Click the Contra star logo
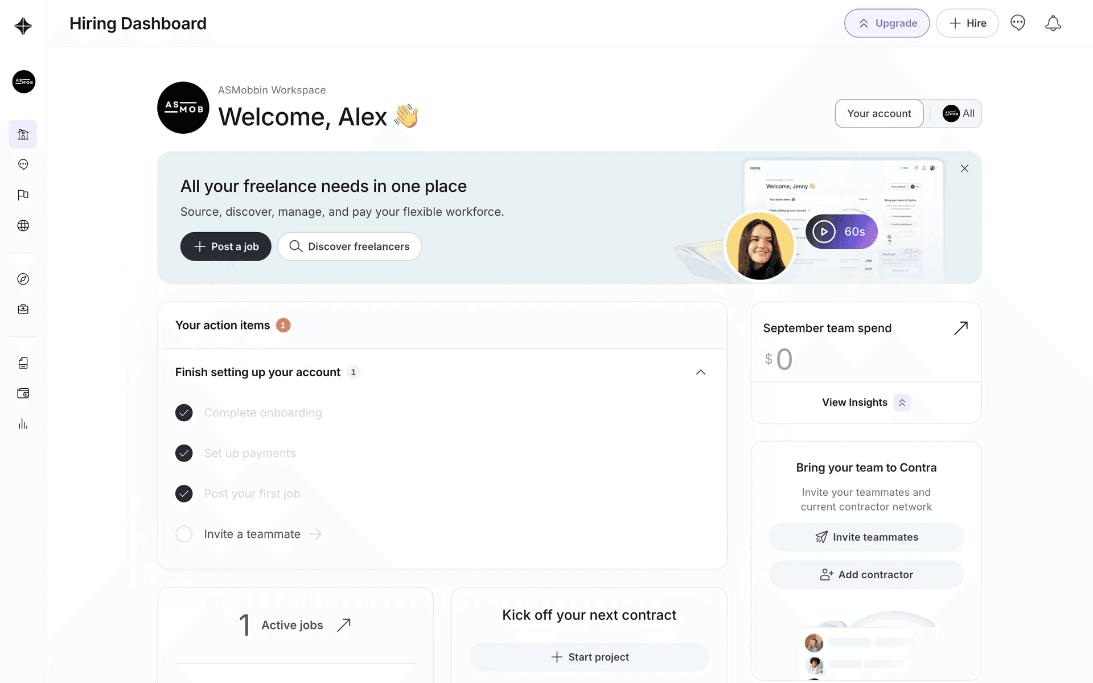Image resolution: width=1093 pixels, height=683 pixels. [x=23, y=26]
